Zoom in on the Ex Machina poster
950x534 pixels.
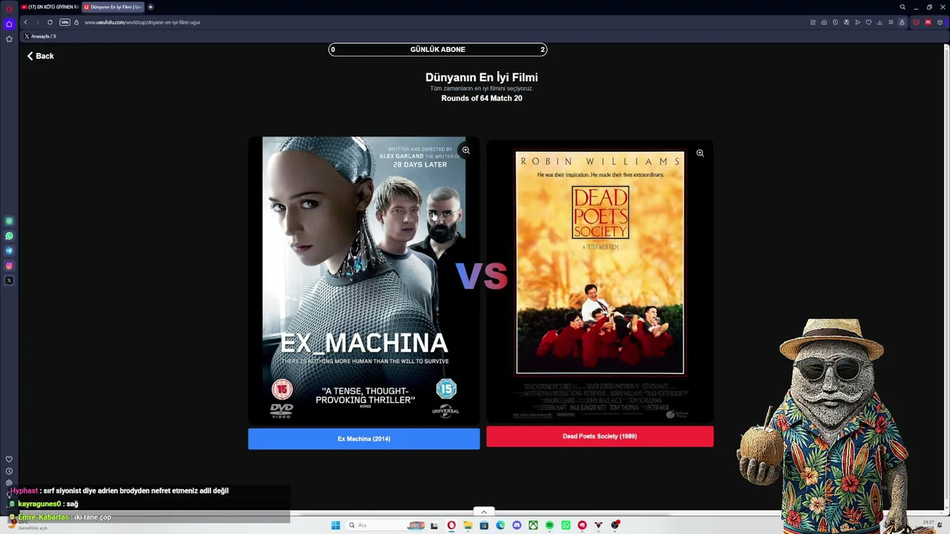click(x=466, y=151)
